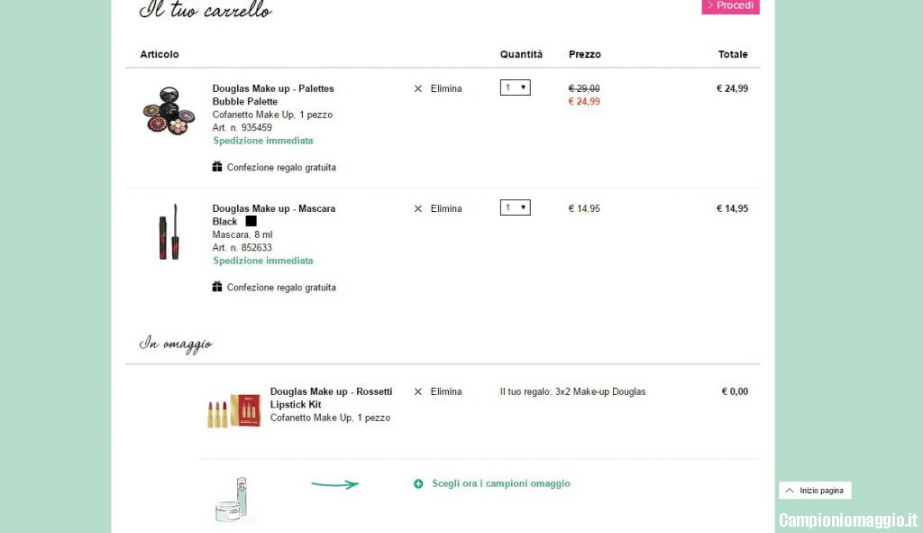Viewport: 923px width, 533px height.
Task: Open quantity dropdown for Mascara Black
Action: tap(516, 207)
